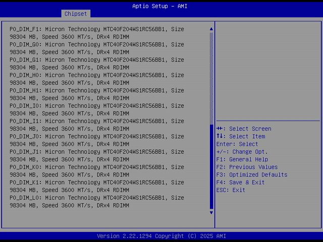Select the P0_DIM_K1 memory entry
This screenshot has height=242, width=323.
pos(97,186)
